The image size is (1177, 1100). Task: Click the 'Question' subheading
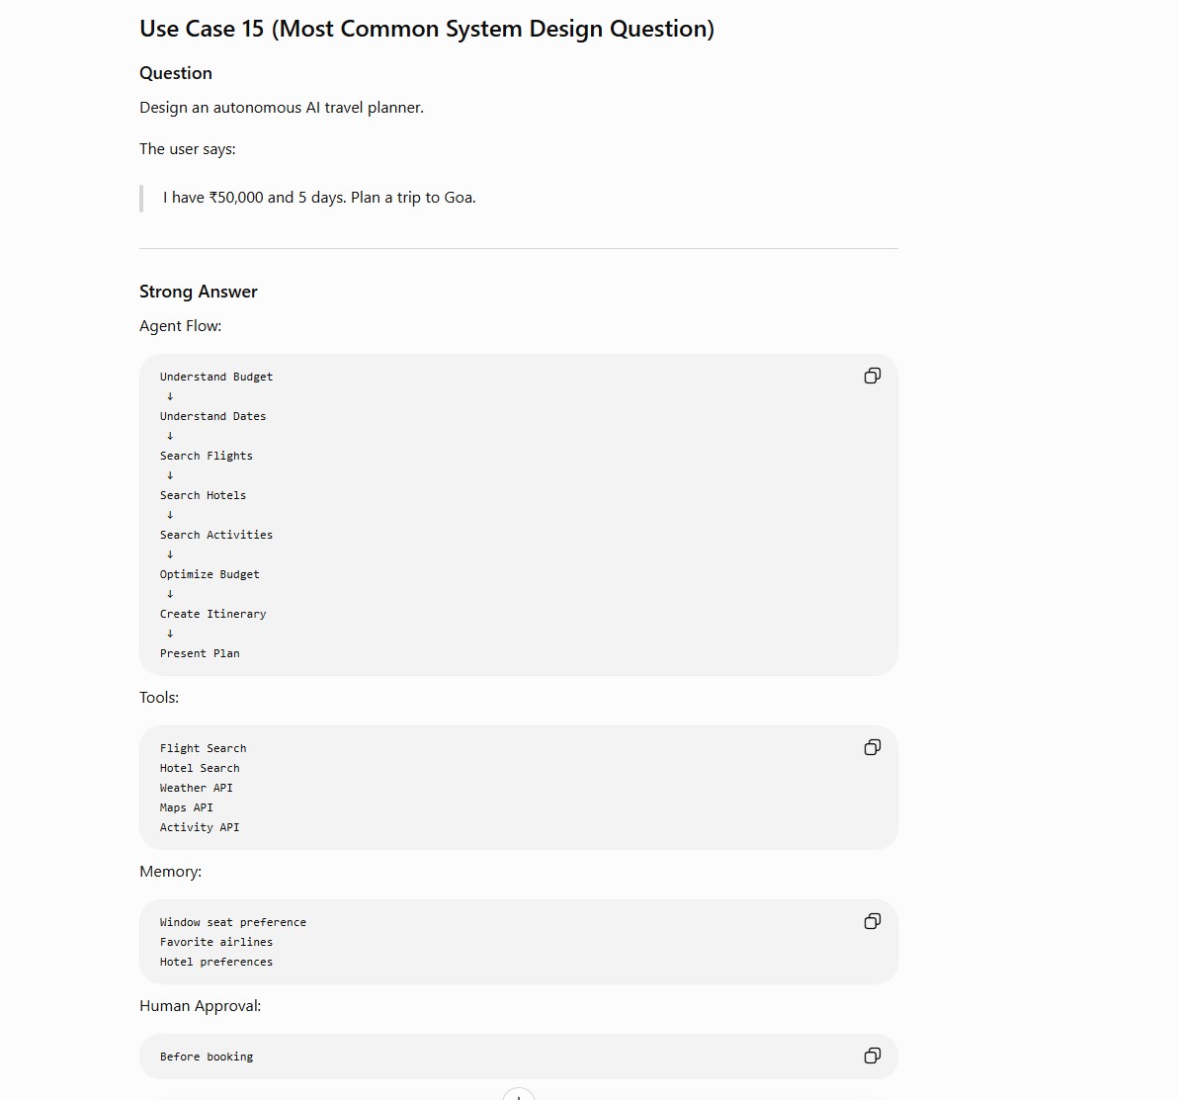pos(176,73)
